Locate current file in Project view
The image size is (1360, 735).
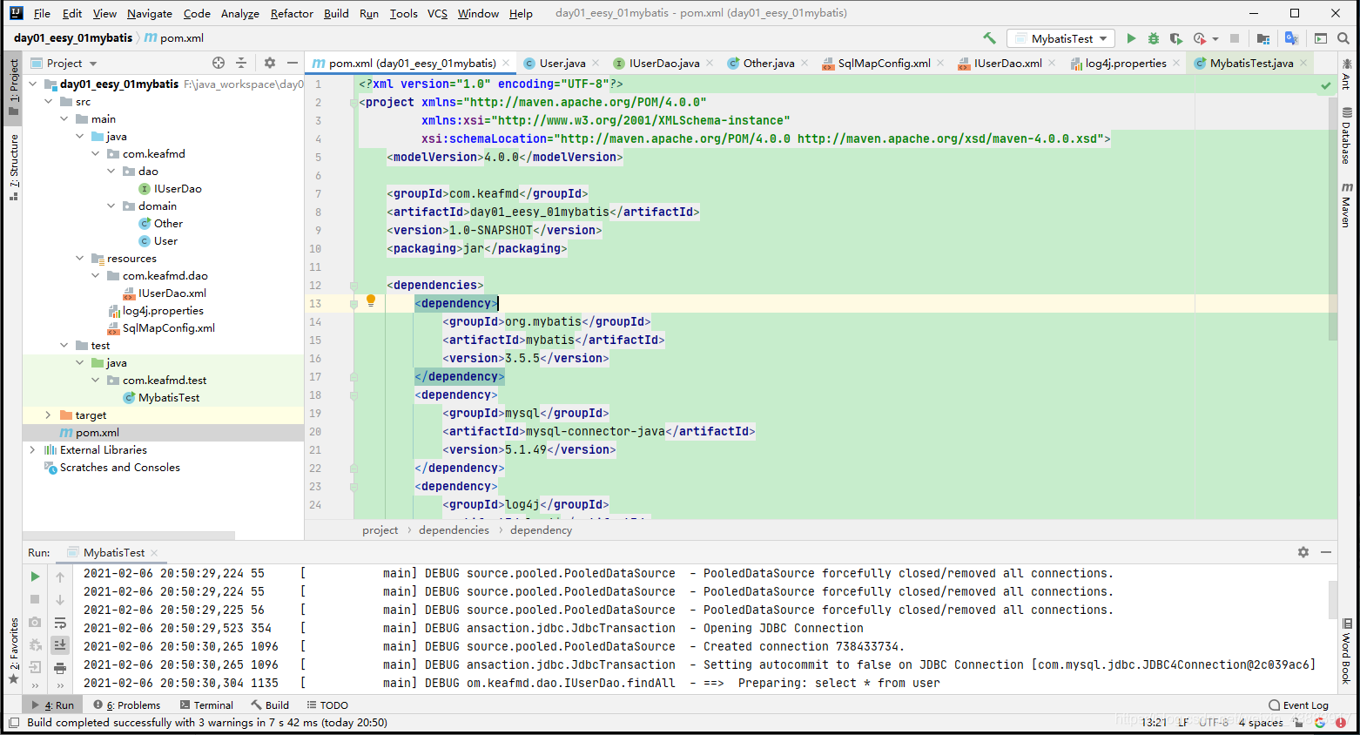[x=219, y=63]
